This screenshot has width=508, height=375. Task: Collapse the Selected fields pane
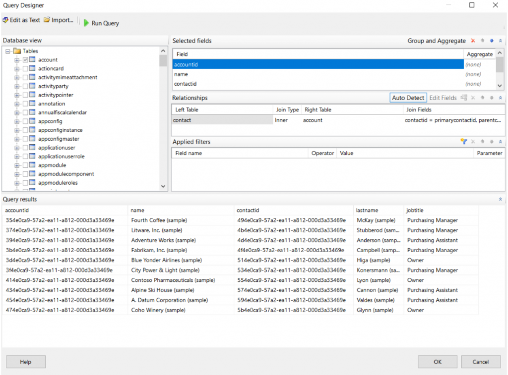pos(501,41)
